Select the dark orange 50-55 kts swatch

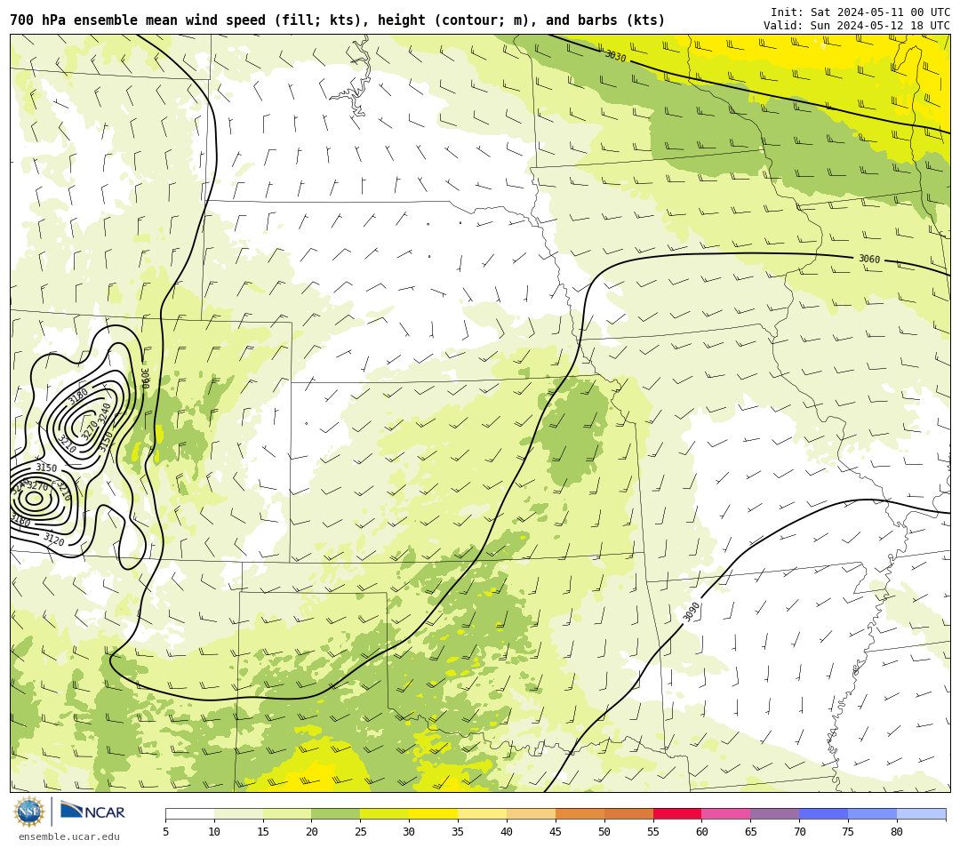[628, 813]
